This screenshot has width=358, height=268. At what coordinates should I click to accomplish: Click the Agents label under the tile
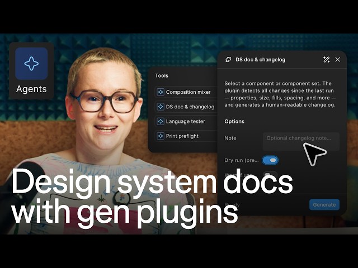point(31,89)
